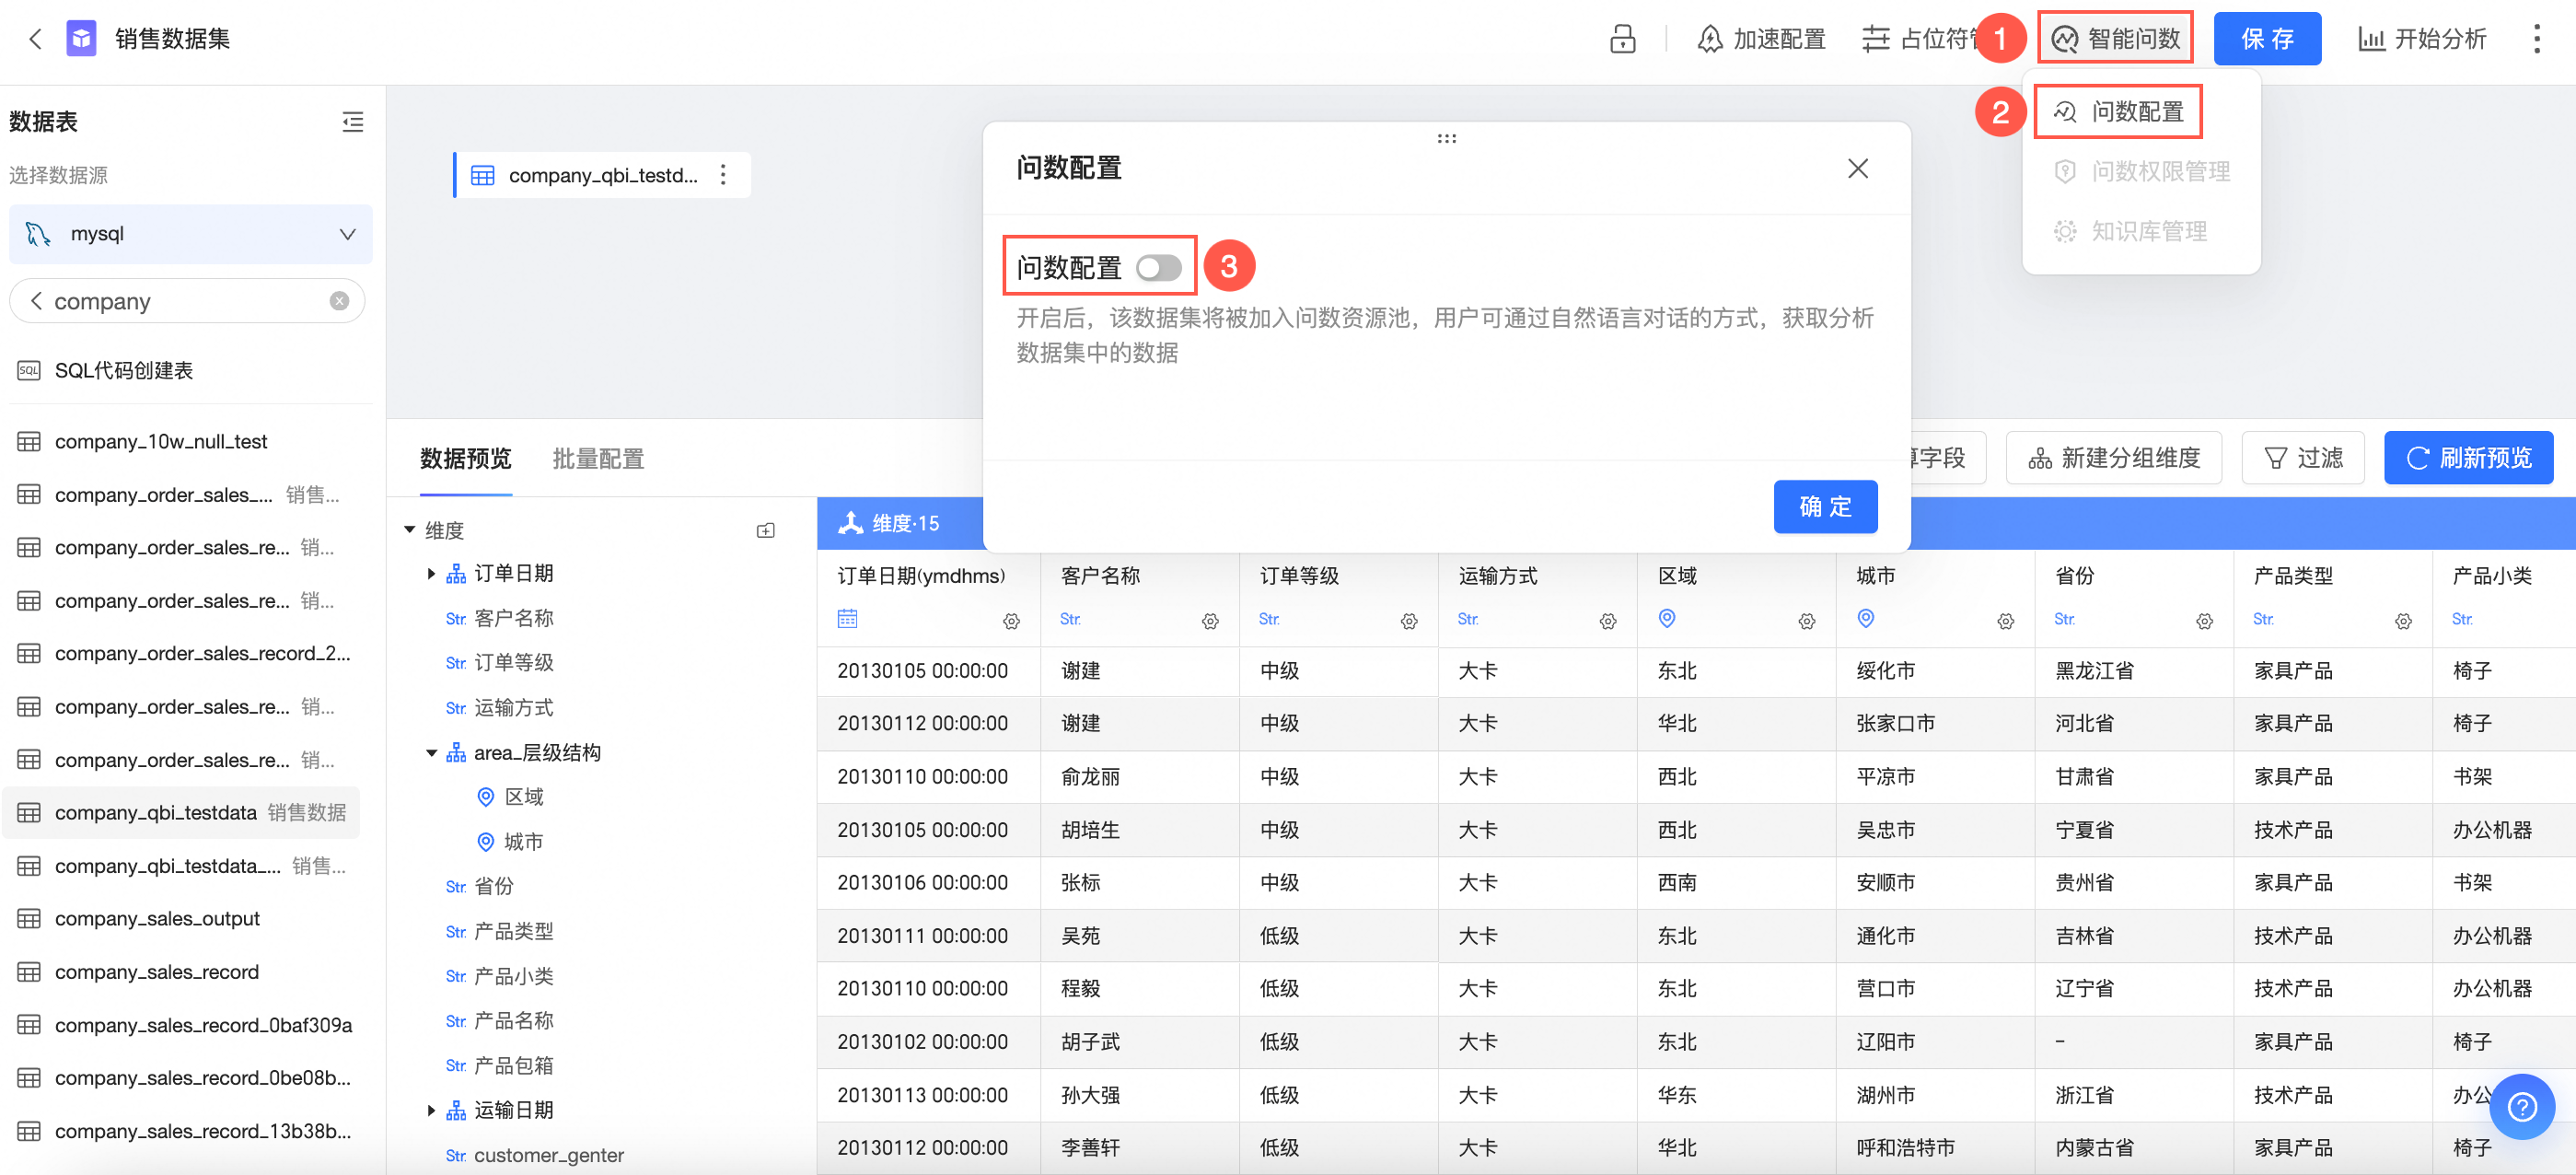This screenshot has height=1175, width=2576.
Task: Grab the dialog drag handle dots
Action: point(1446,138)
